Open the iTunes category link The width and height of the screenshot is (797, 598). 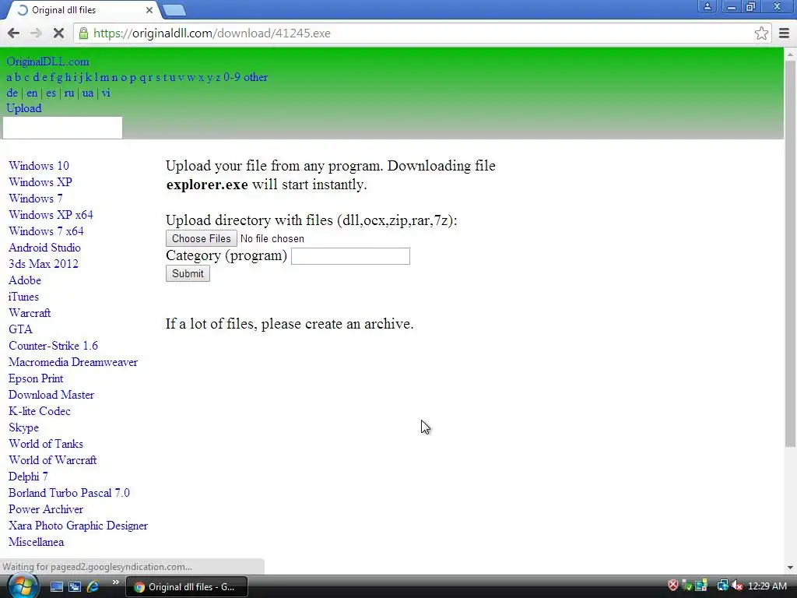tap(23, 297)
